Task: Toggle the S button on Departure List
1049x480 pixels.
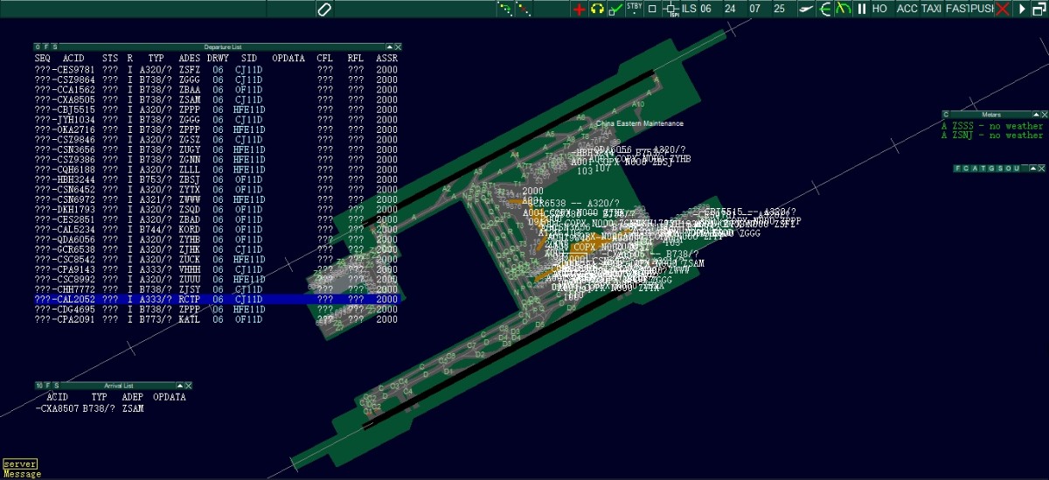Action: pos(56,46)
